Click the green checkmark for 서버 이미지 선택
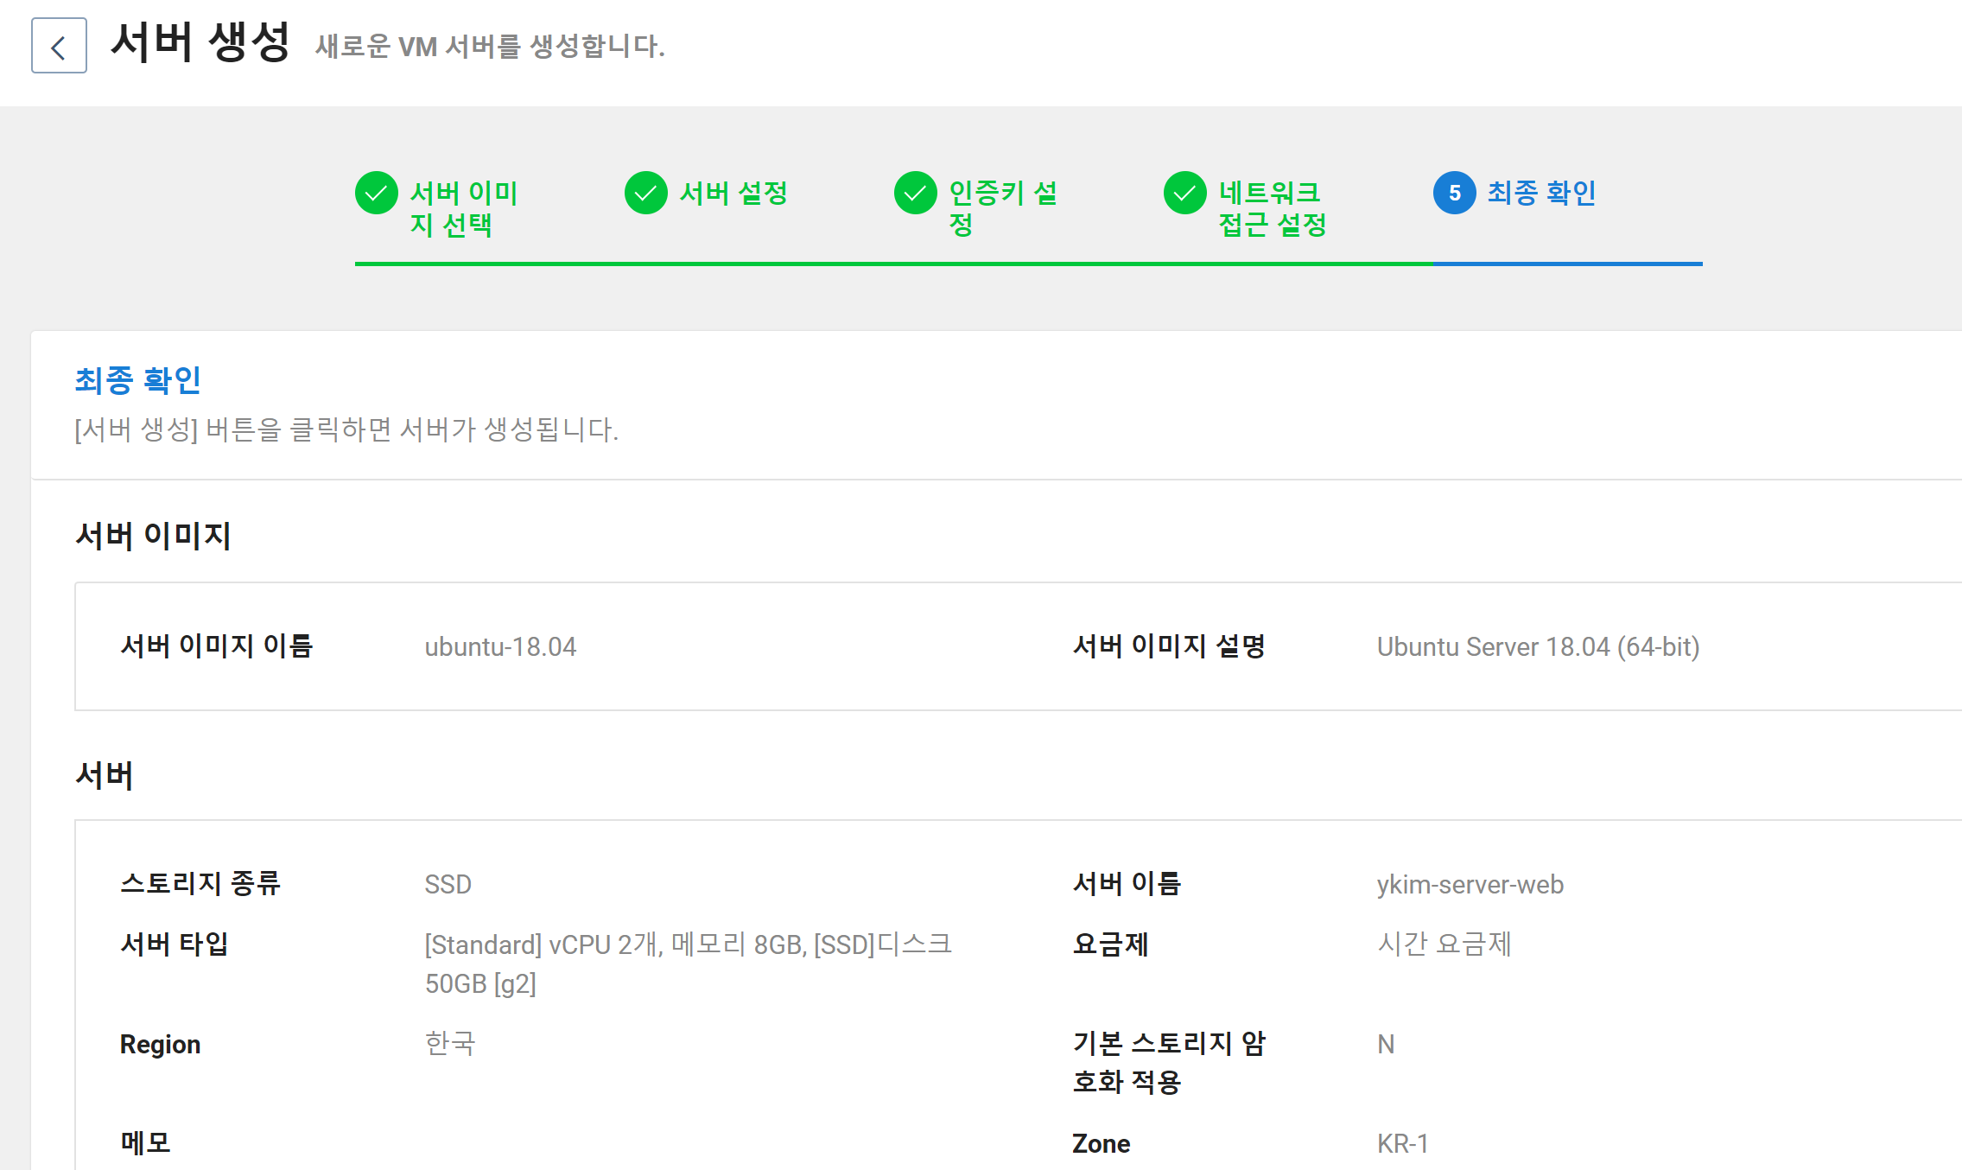Screen dimensions: 1962x1170 [x=377, y=193]
